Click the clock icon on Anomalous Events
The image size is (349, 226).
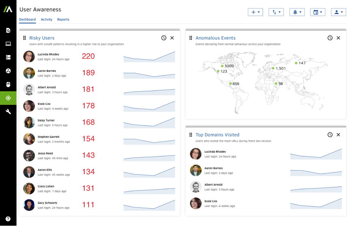[330, 38]
